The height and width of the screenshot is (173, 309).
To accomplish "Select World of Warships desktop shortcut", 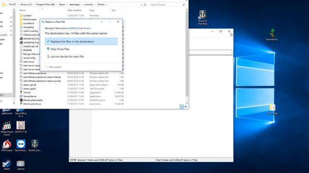I will click(203, 17).
